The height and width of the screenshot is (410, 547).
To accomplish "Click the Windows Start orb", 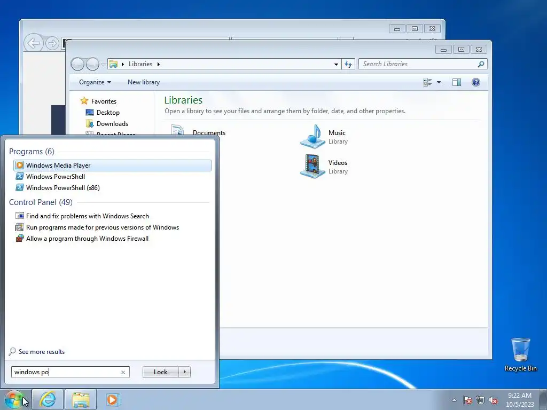I will [x=14, y=399].
